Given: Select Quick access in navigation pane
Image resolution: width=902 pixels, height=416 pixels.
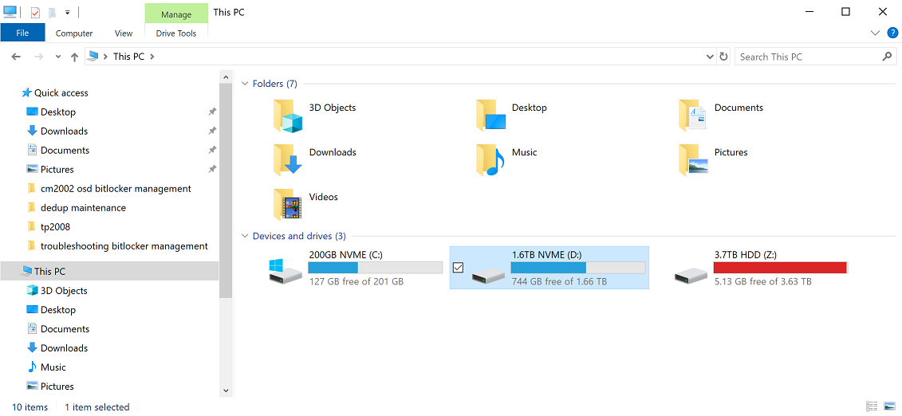Looking at the screenshot, I should [61, 92].
